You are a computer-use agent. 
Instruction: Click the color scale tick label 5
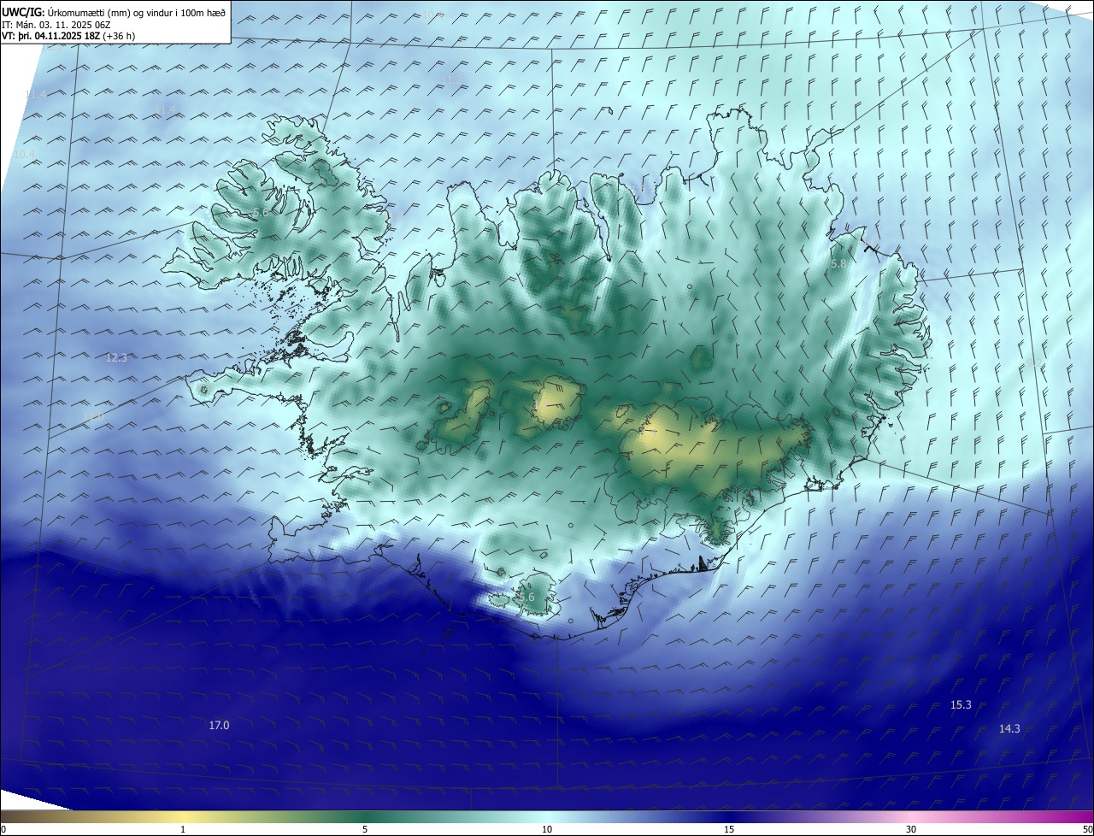point(365,829)
